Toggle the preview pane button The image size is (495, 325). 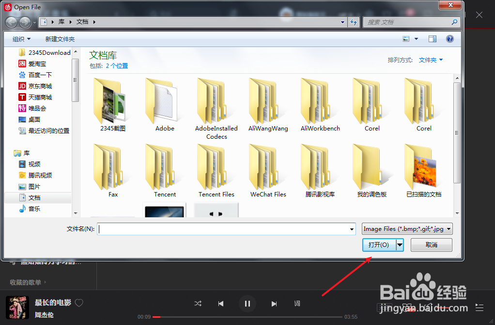(432, 39)
